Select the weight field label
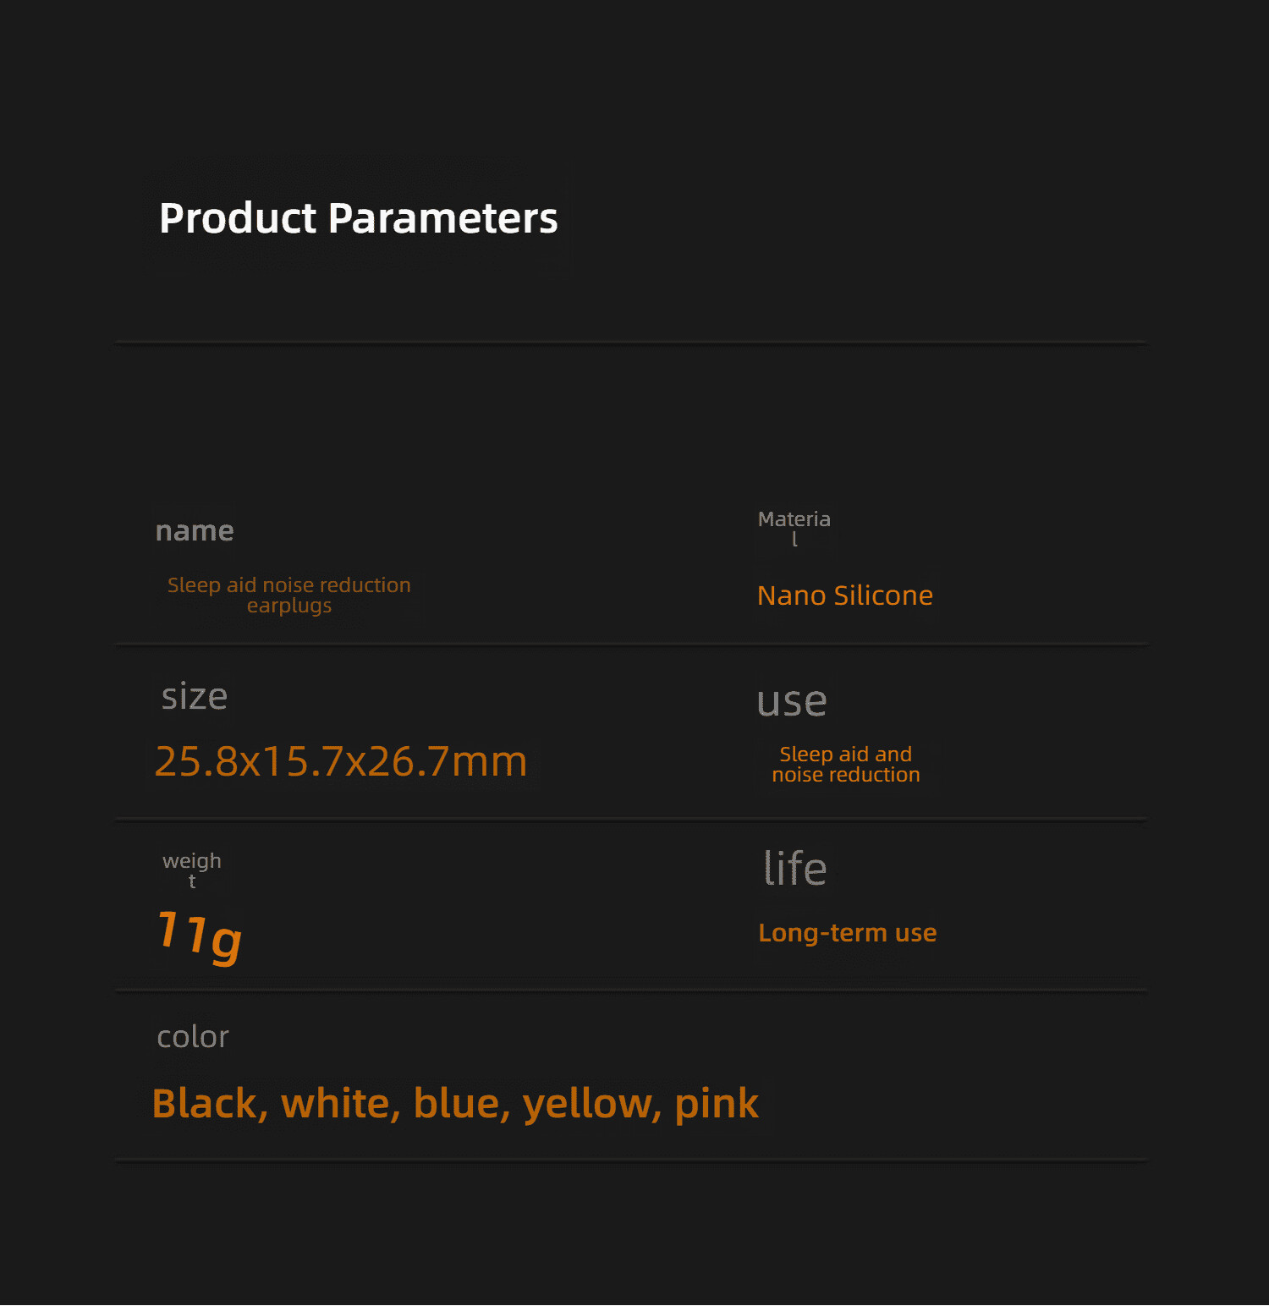The width and height of the screenshot is (1269, 1306). (x=192, y=869)
